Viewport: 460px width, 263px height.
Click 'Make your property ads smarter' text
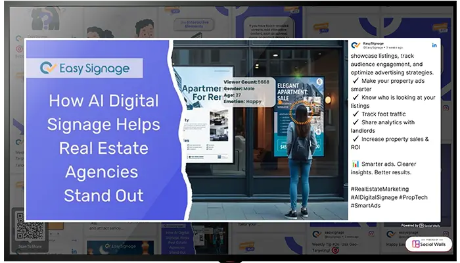pyautogui.click(x=388, y=85)
